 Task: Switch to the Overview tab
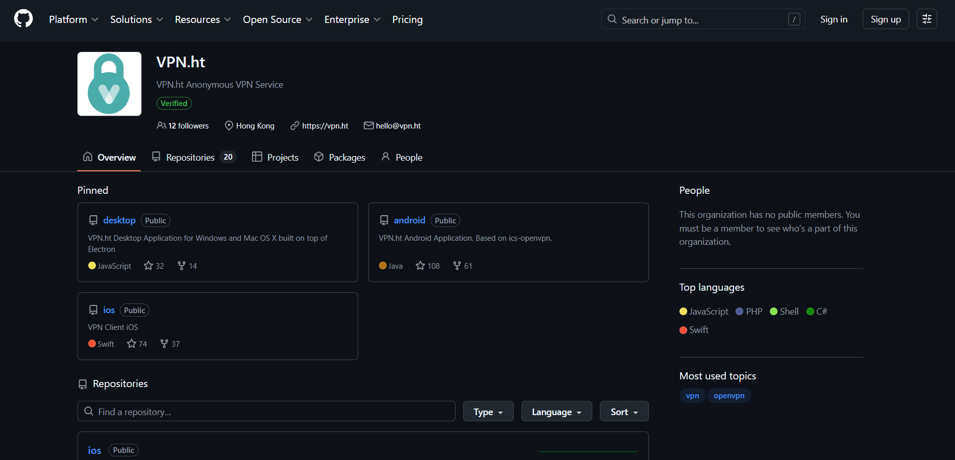coord(109,157)
